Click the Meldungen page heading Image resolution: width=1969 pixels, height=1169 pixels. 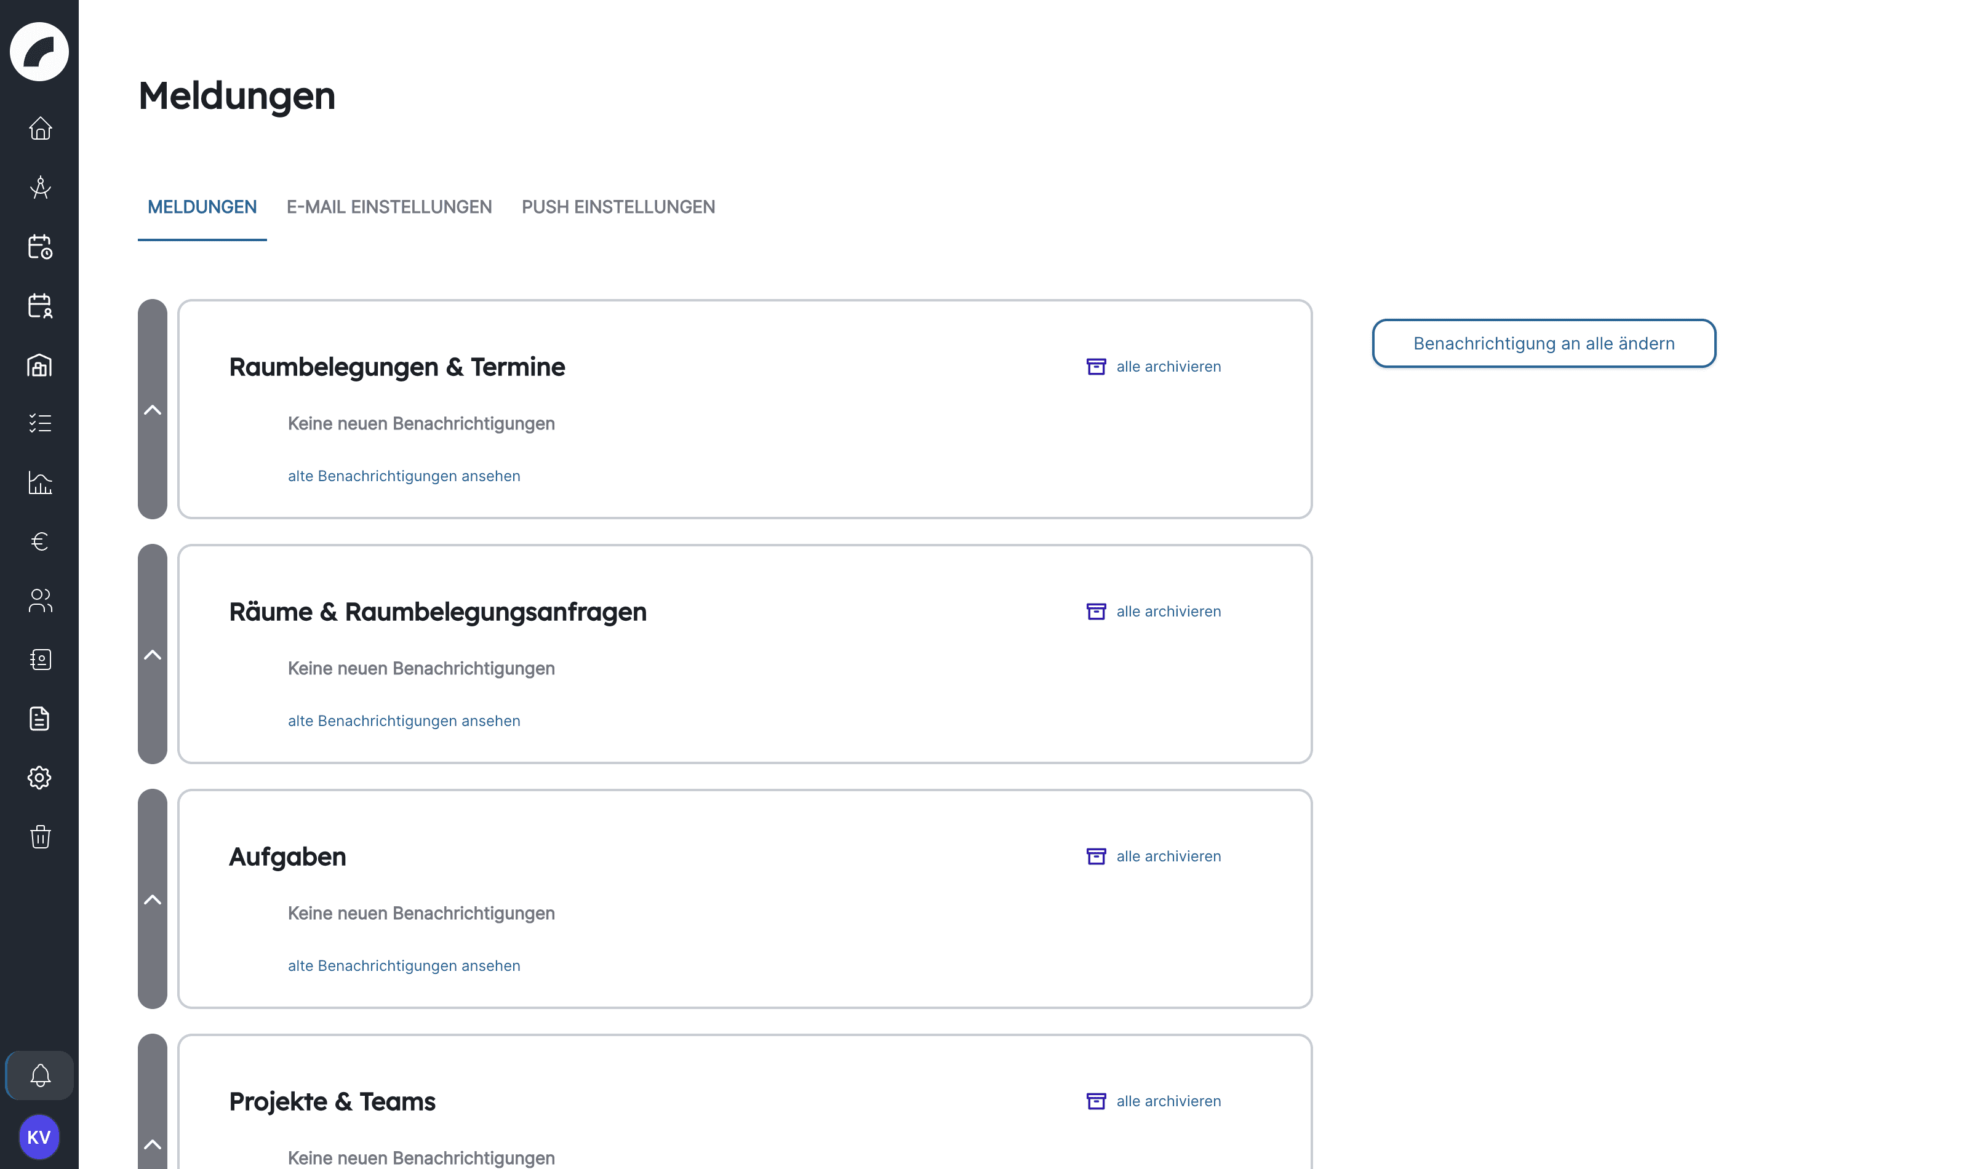[x=237, y=96]
